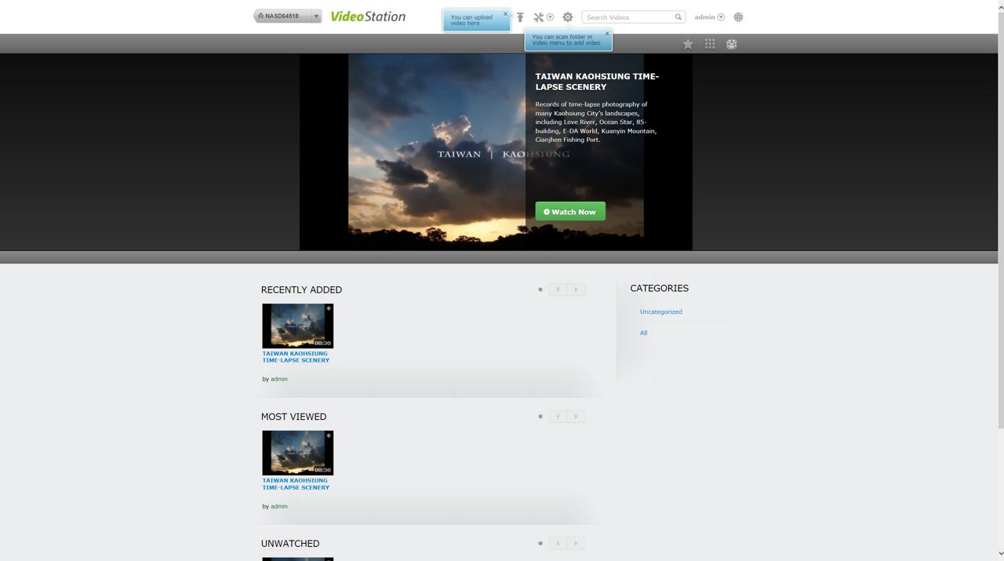1004x561 pixels.
Task: Go to next page in Recently Added
Action: (x=576, y=290)
